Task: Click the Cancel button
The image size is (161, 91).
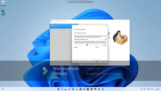Action: 103,61
